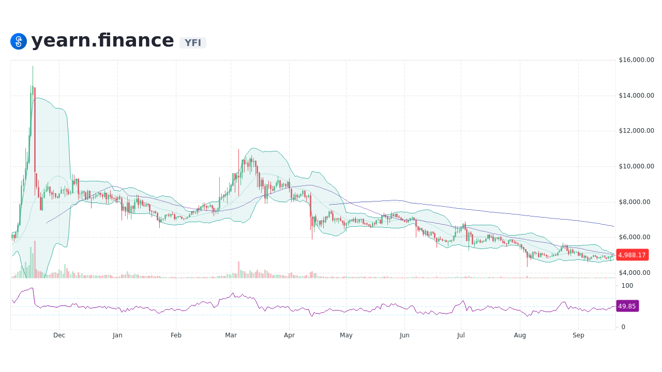Click the RSI 0 axis label

tap(623, 327)
